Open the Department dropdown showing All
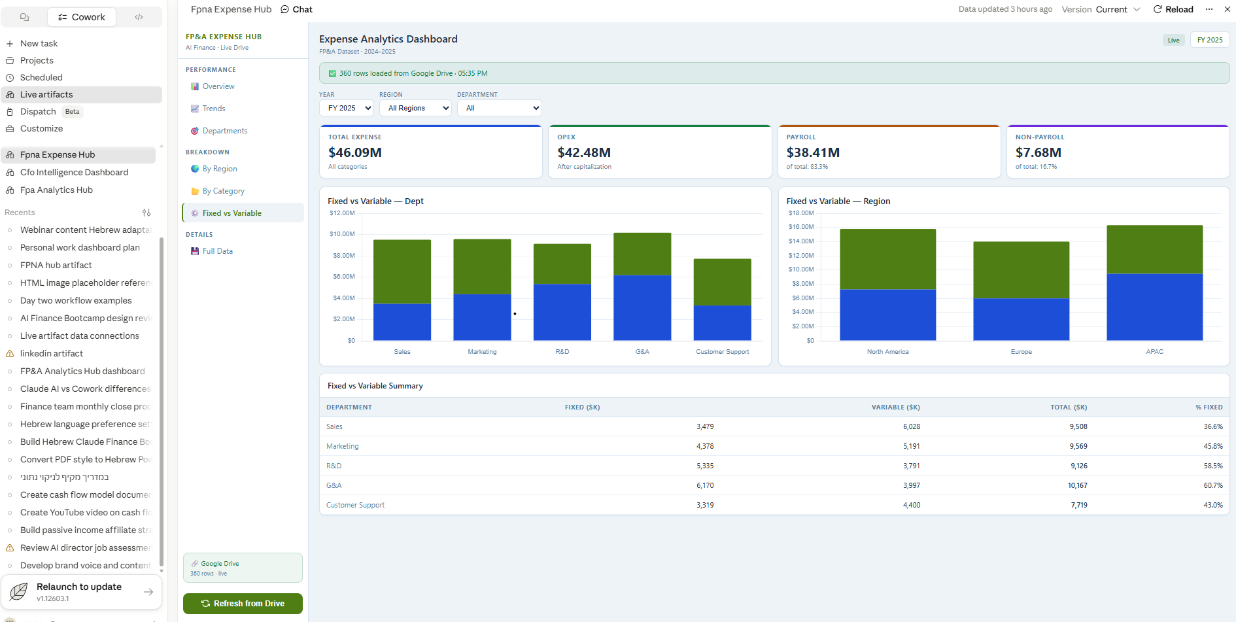Viewport: 1236px width, 622px height. [500, 108]
